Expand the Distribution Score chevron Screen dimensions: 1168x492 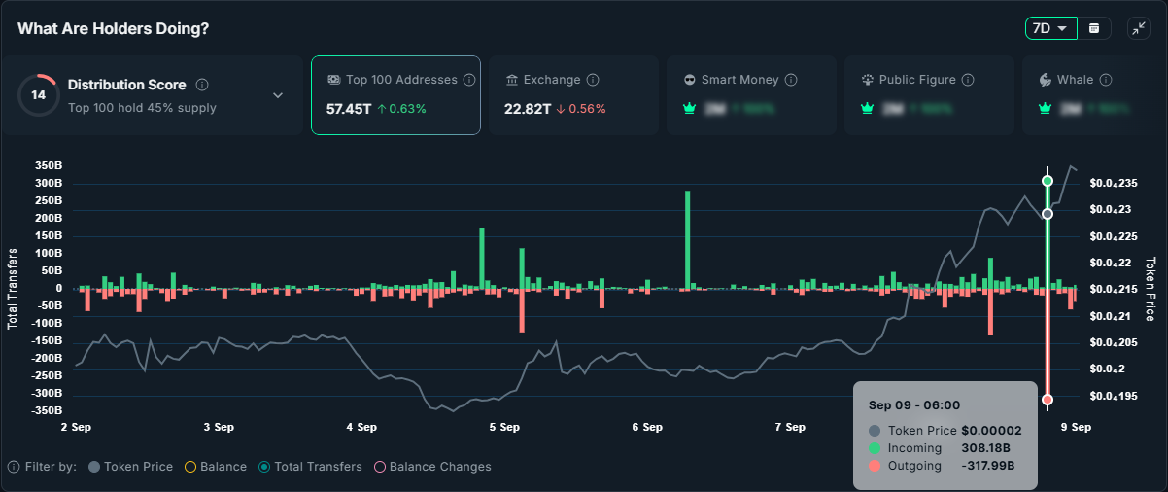click(x=278, y=95)
